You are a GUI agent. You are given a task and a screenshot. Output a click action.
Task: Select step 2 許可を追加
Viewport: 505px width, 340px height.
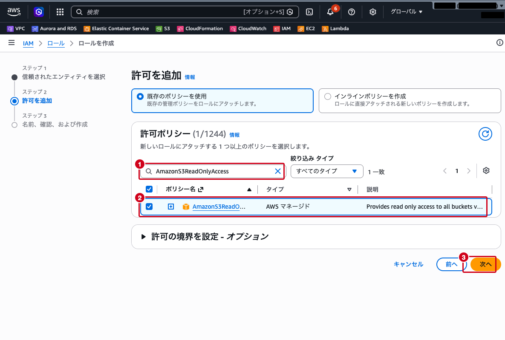pos(37,100)
